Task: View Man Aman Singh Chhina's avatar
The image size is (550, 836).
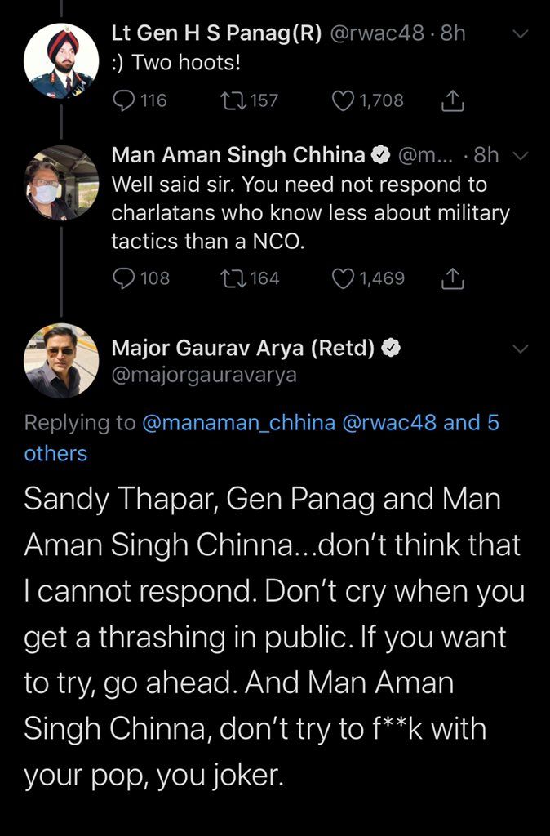Action: tap(61, 183)
